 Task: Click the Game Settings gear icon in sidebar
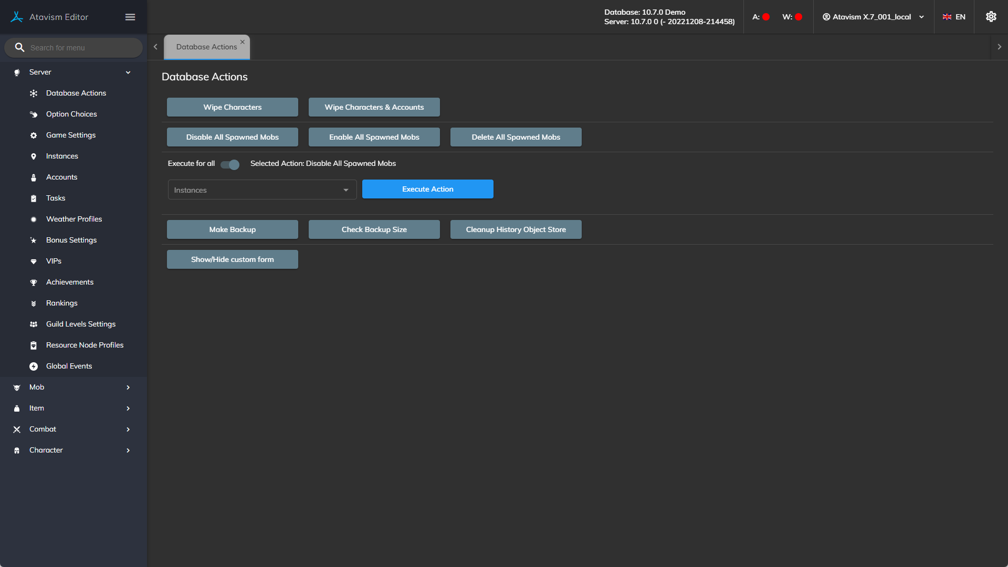click(x=34, y=135)
